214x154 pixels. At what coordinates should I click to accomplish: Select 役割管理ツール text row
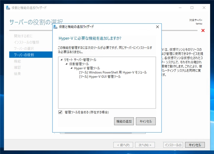(x=79, y=64)
